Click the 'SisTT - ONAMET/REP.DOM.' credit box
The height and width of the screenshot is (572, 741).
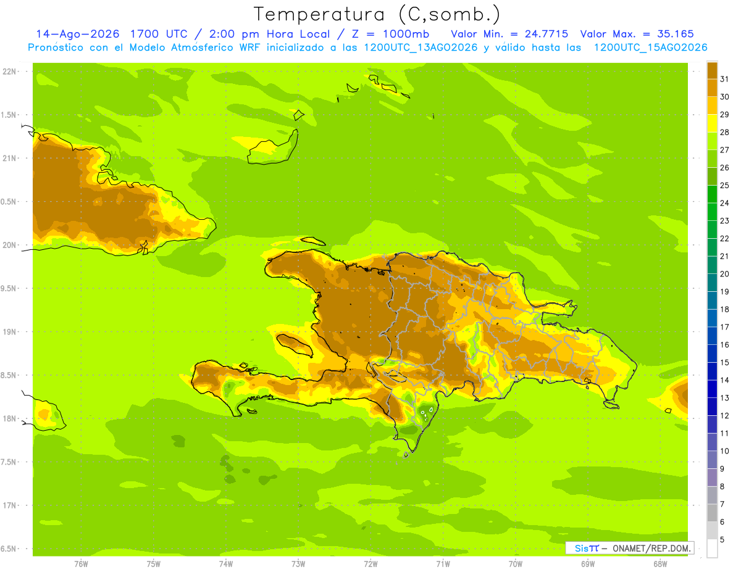[629, 548]
